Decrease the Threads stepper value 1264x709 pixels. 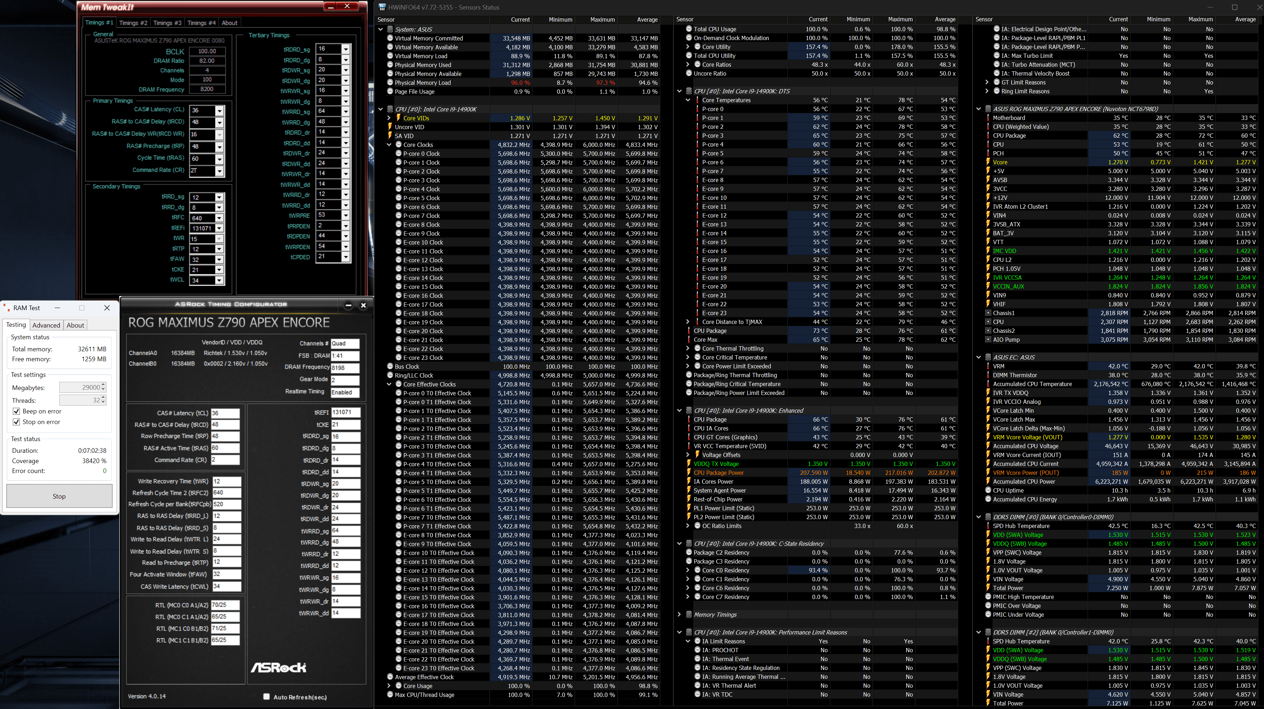pos(103,403)
